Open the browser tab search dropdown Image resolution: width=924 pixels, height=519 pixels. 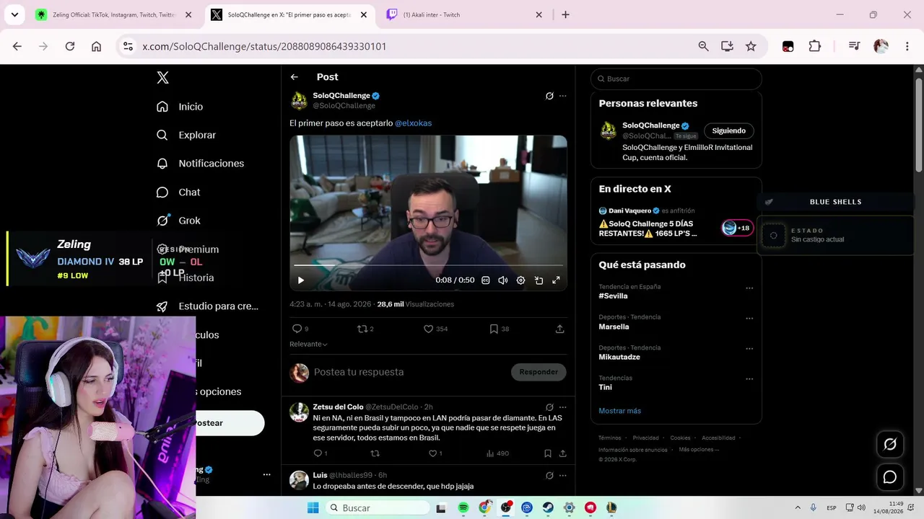tap(14, 14)
